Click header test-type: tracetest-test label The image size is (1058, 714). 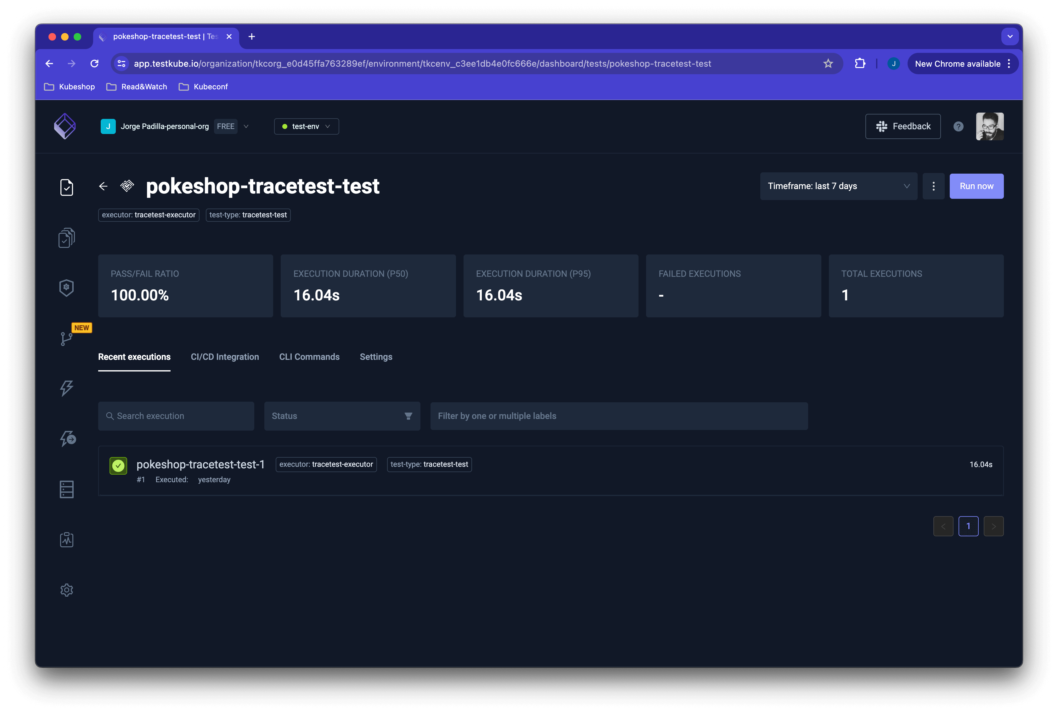tap(248, 215)
